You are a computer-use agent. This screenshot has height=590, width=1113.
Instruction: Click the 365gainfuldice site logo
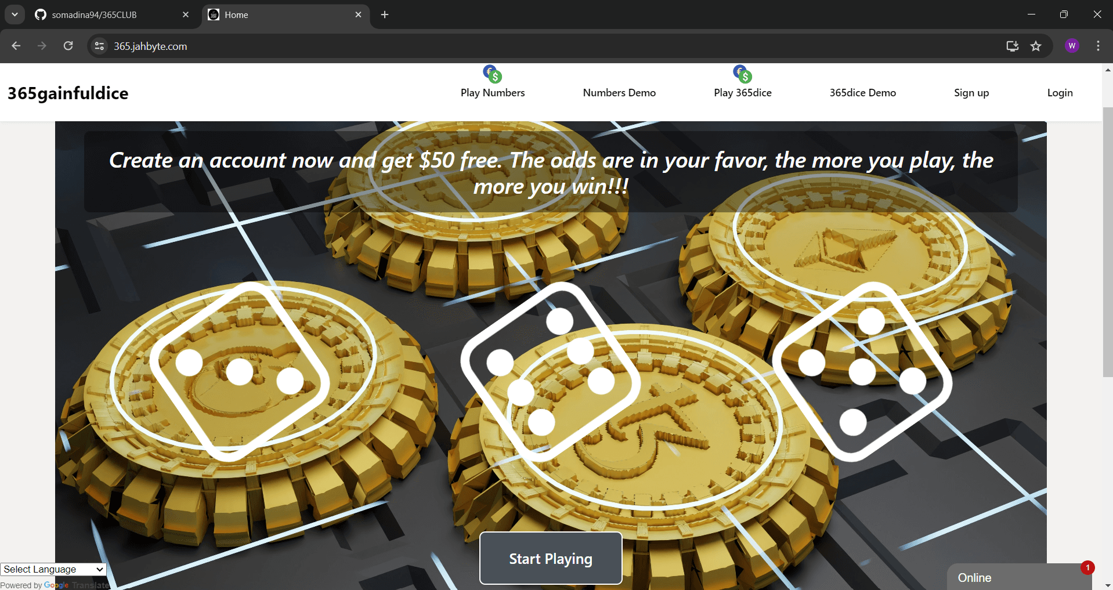[68, 93]
